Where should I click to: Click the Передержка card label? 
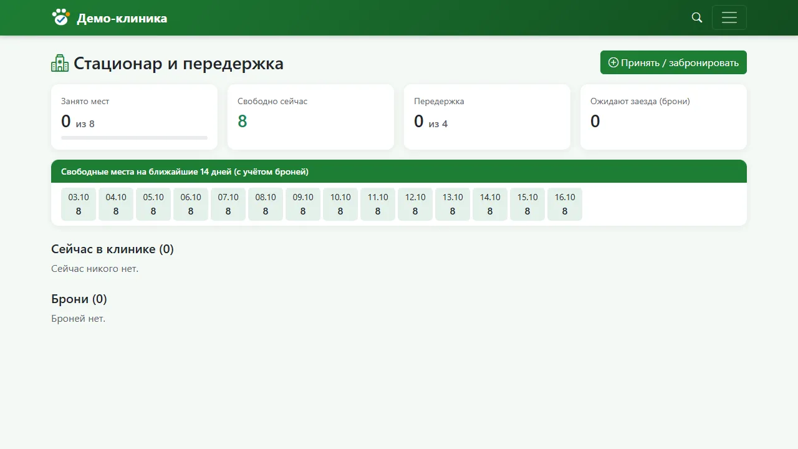tap(439, 101)
